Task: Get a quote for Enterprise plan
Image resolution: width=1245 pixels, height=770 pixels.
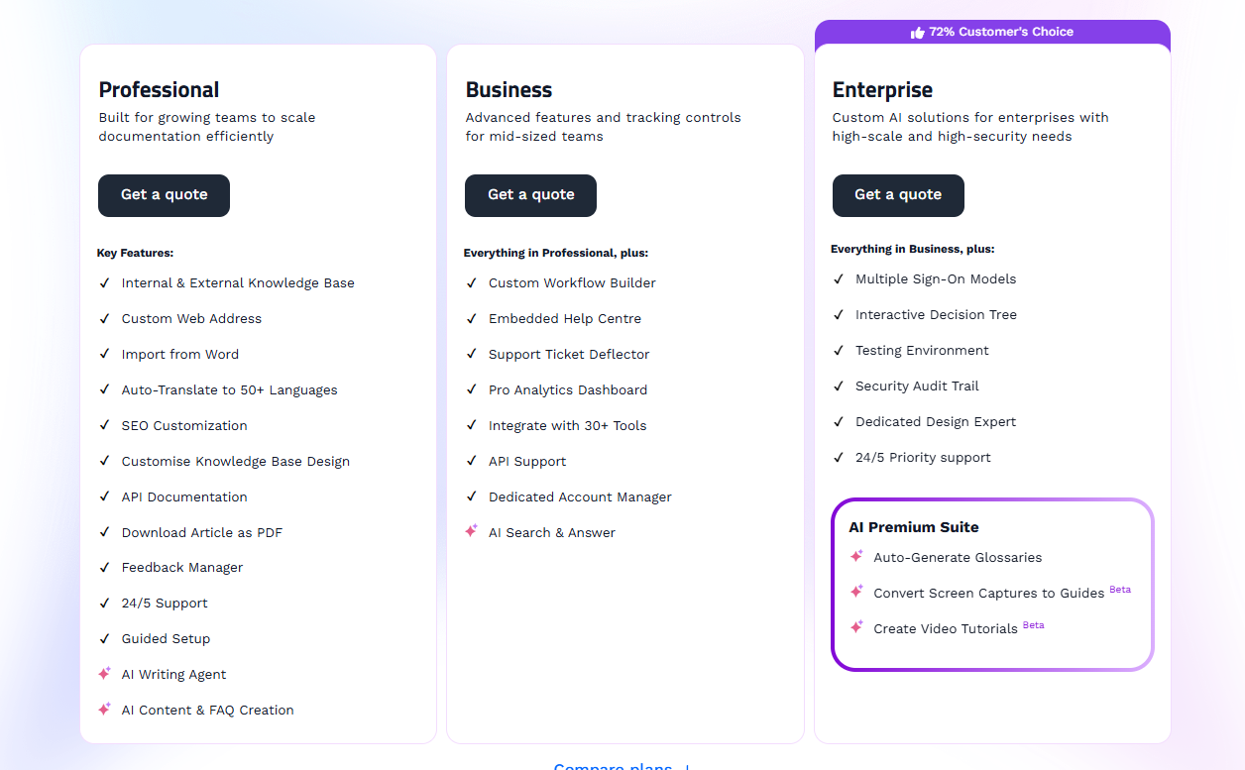Action: pos(898,195)
